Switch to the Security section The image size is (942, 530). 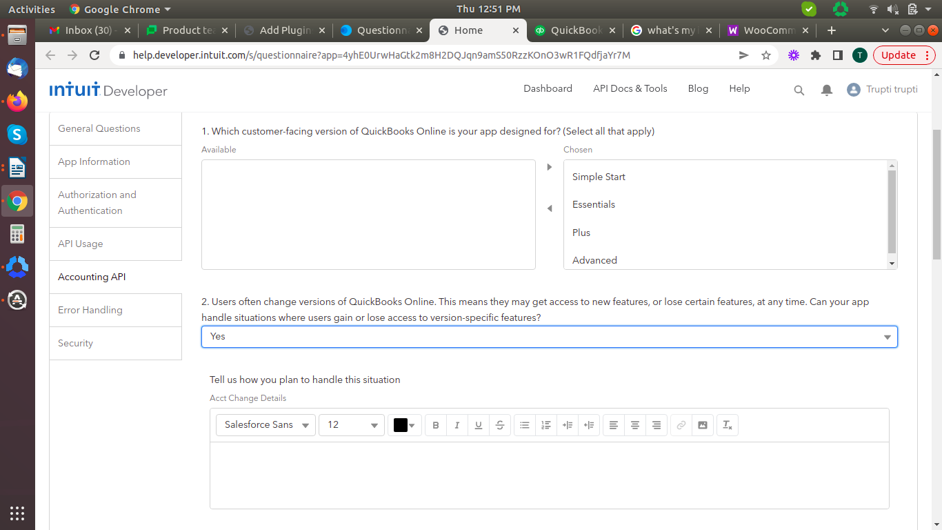point(76,343)
